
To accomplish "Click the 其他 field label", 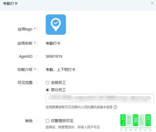I will tap(29, 121).
